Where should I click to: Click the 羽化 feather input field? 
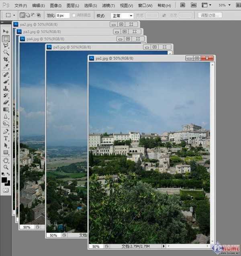point(63,15)
